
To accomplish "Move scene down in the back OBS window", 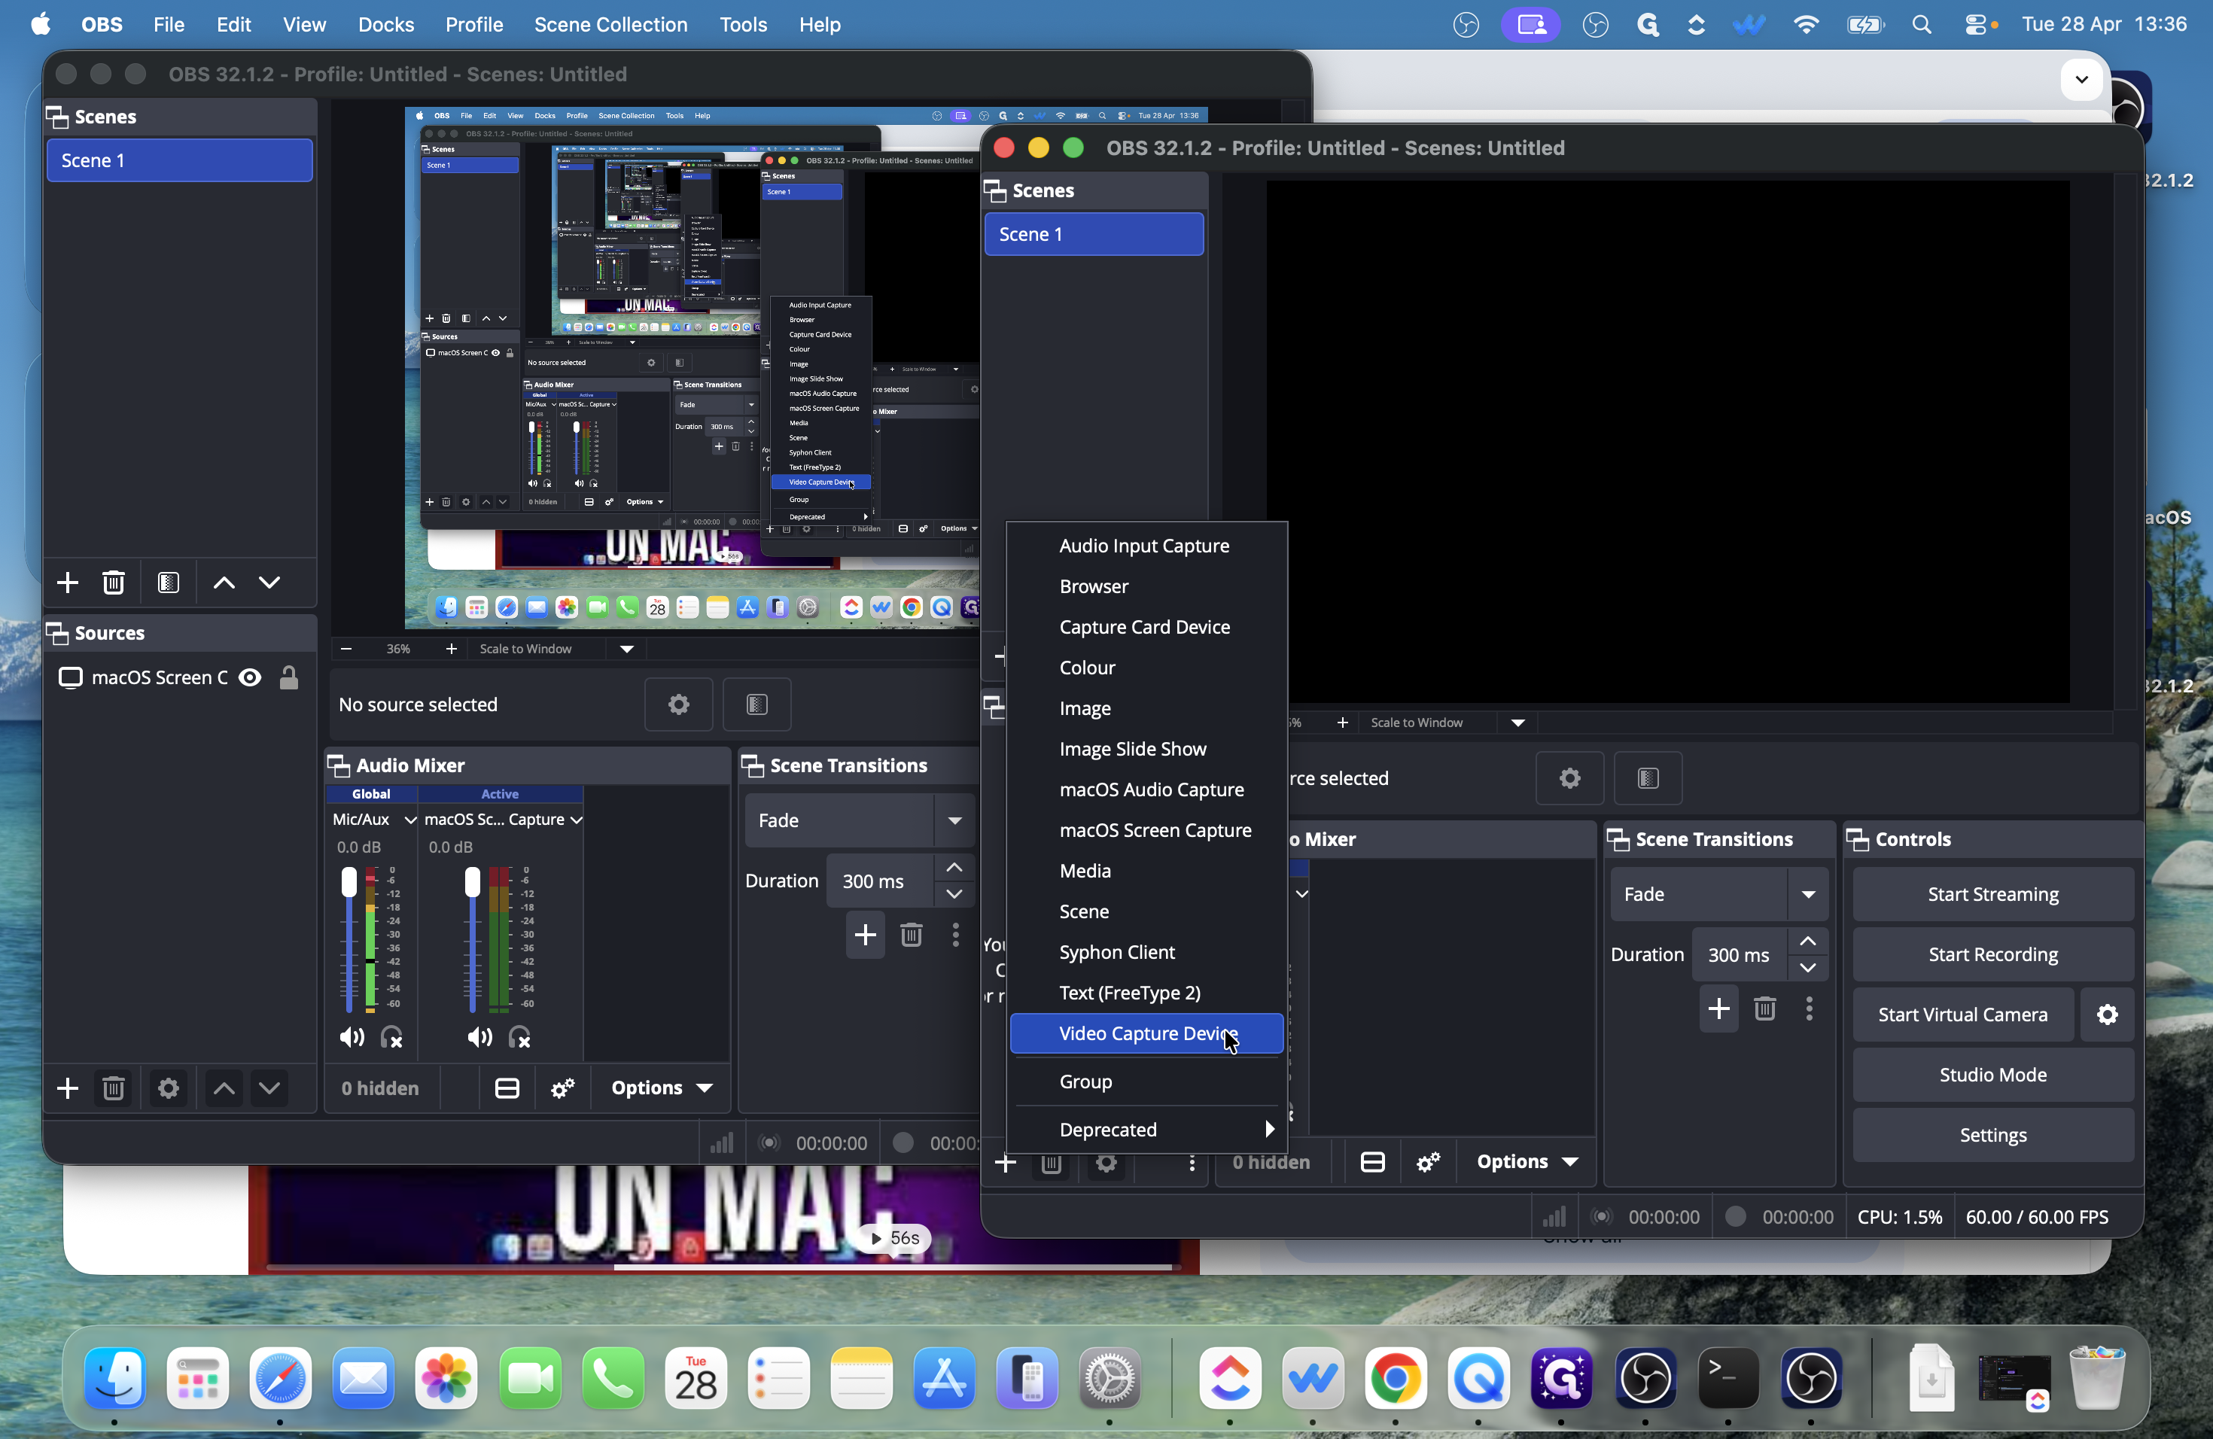I will (269, 583).
